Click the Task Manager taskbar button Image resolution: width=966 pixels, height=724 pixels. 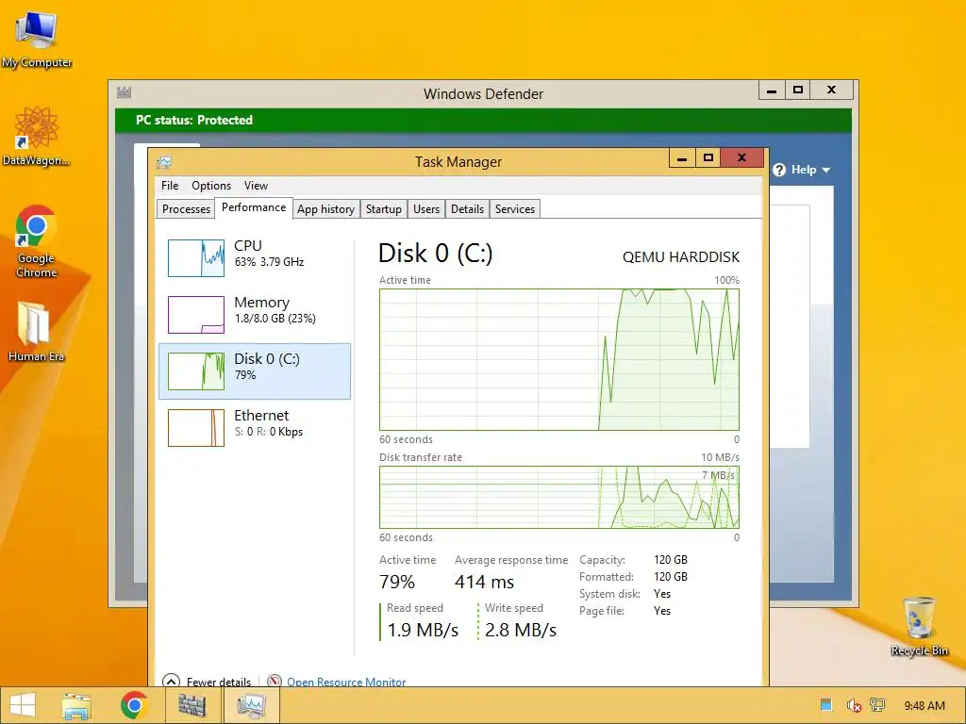pyautogui.click(x=251, y=705)
